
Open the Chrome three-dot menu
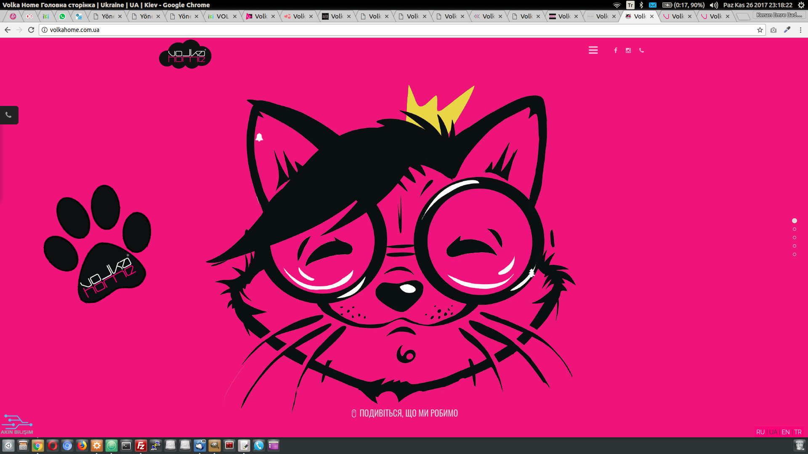(800, 30)
